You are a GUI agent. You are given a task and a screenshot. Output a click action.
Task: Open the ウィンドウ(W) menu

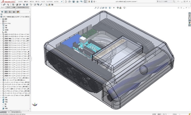[49, 2]
